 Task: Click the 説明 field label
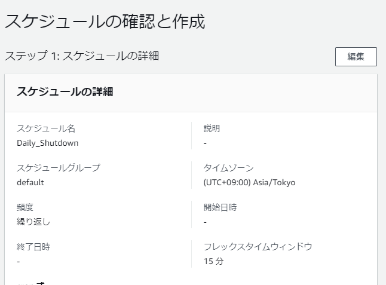click(212, 128)
